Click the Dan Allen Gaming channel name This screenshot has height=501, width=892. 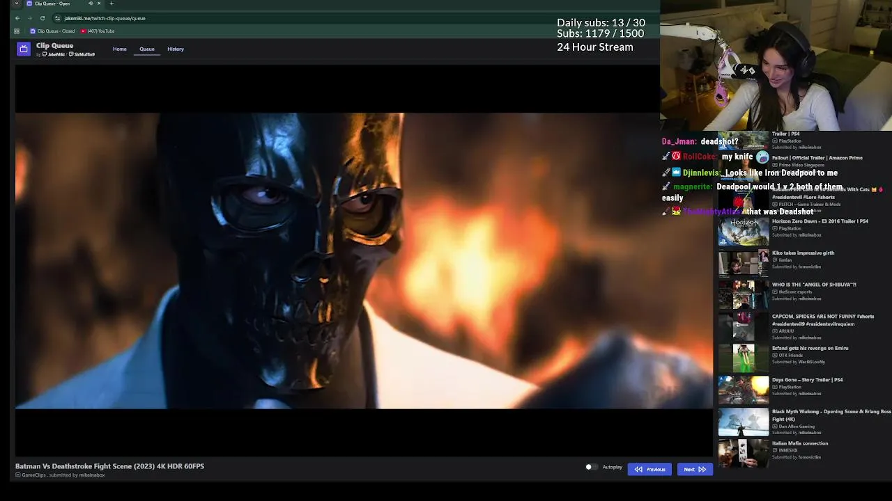coord(797,426)
